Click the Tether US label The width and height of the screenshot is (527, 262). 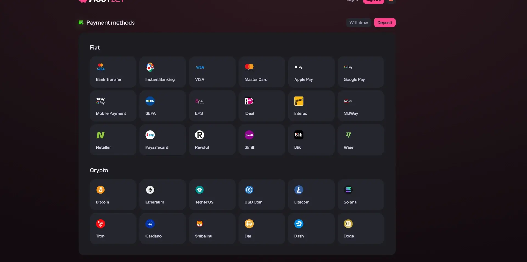click(x=204, y=202)
